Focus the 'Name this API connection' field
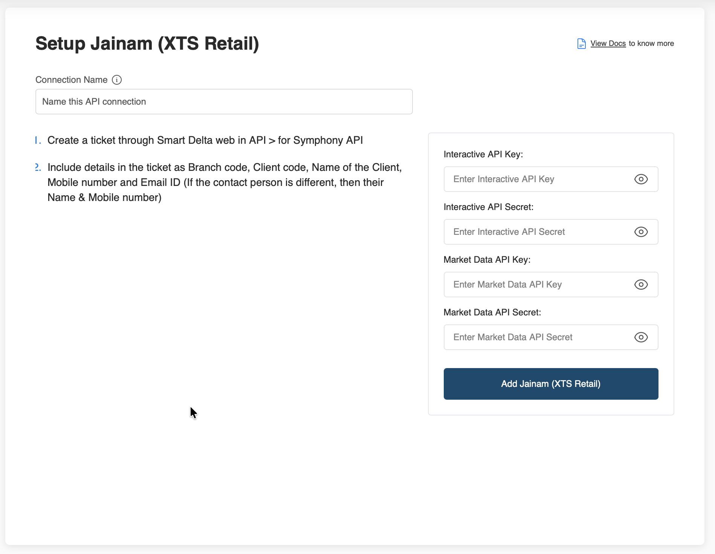This screenshot has width=715, height=554. [x=224, y=102]
